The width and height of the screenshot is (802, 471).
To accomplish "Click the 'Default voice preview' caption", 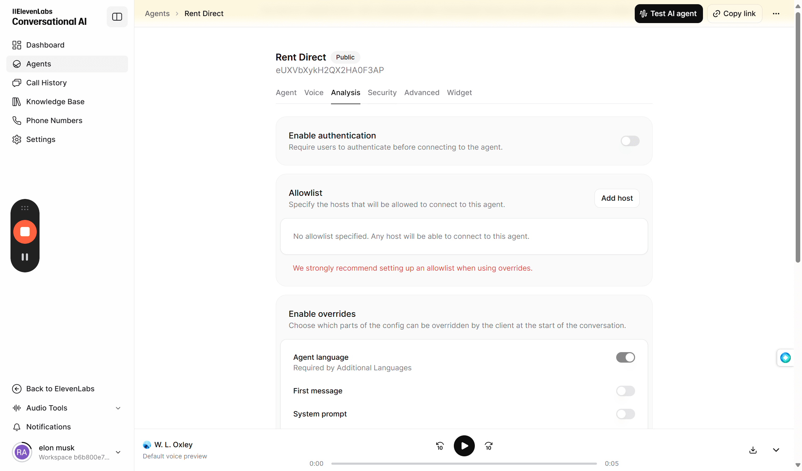I will point(175,456).
